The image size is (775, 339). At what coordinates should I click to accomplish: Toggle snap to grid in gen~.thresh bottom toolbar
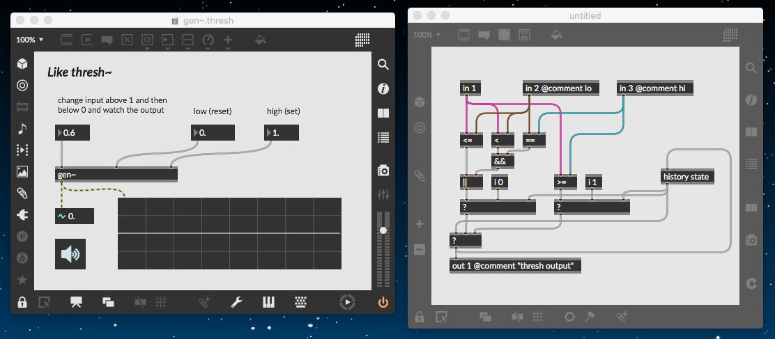pyautogui.click(x=141, y=302)
